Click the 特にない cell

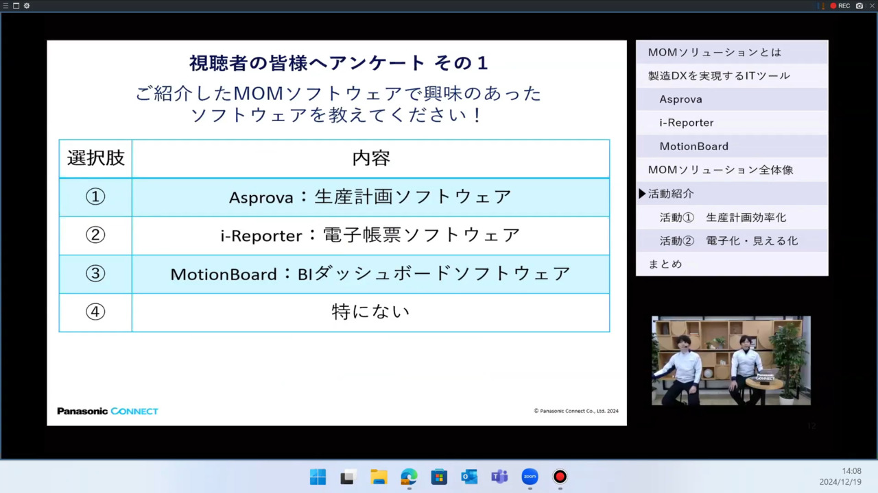[x=370, y=312]
